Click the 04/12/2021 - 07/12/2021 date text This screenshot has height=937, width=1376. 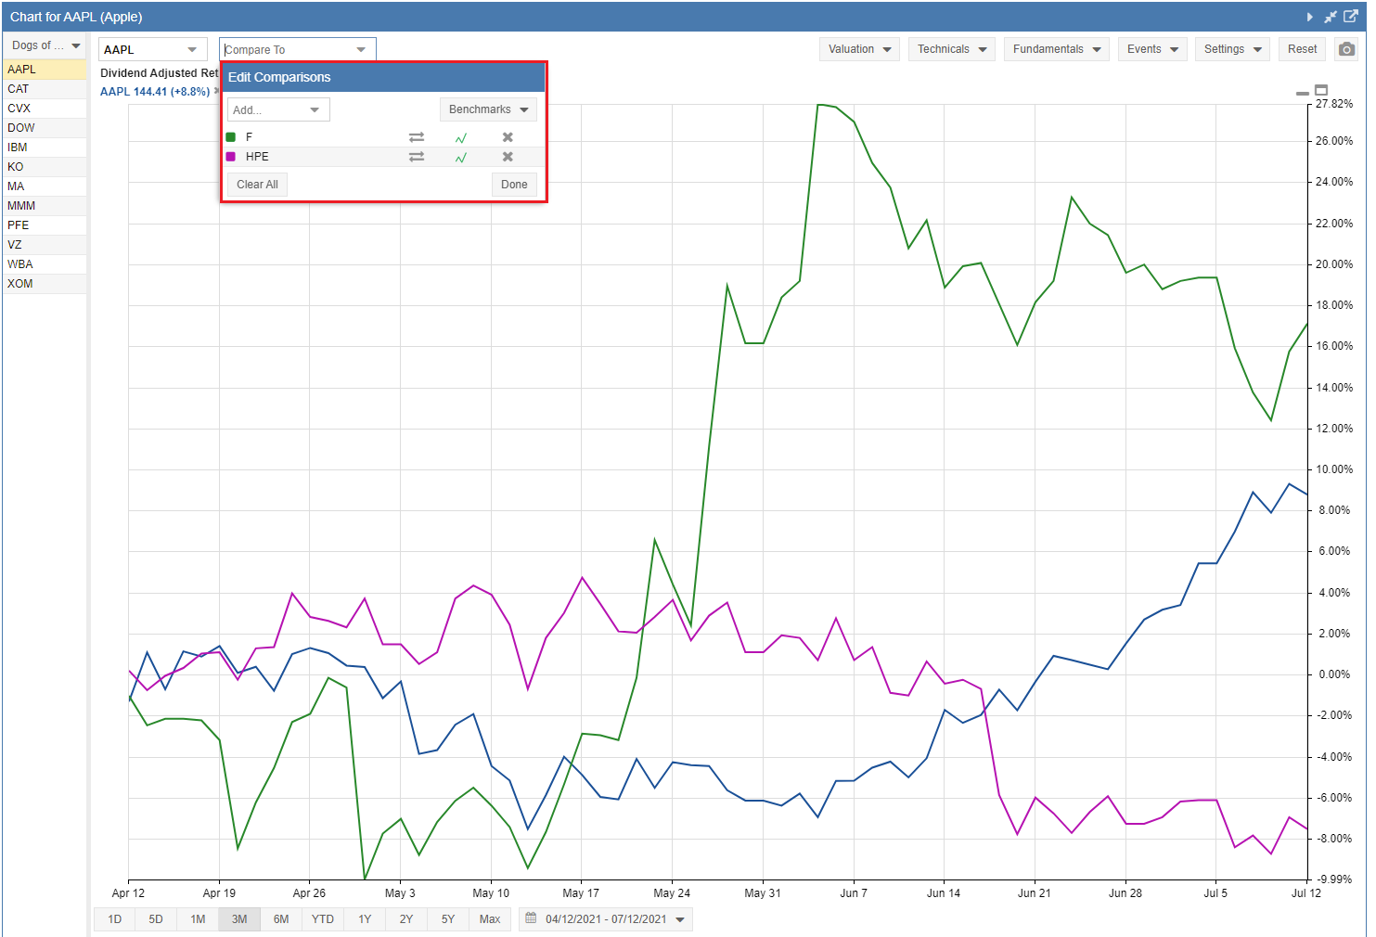click(606, 919)
